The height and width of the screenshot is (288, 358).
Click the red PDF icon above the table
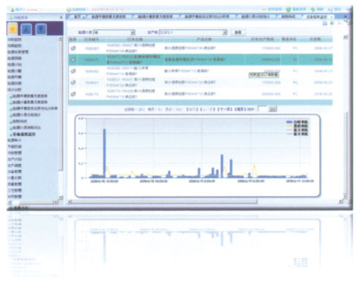[339, 23]
